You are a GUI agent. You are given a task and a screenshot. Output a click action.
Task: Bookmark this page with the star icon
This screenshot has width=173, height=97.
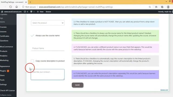coord(150,7)
